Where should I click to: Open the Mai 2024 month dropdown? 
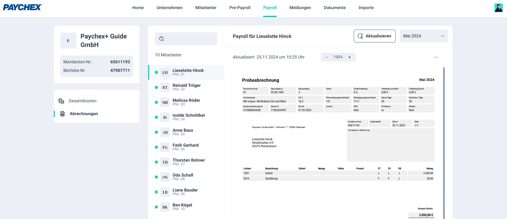(424, 36)
